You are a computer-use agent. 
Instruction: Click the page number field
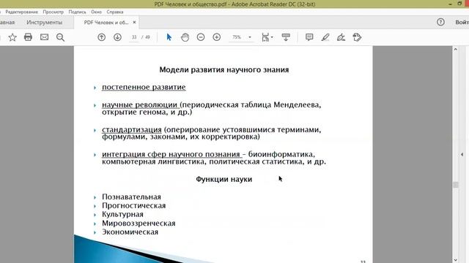pos(134,37)
